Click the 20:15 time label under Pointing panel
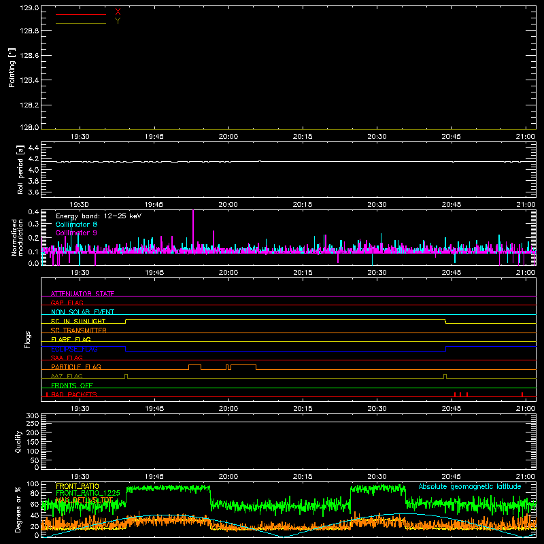This screenshot has width=544, height=544. click(303, 137)
